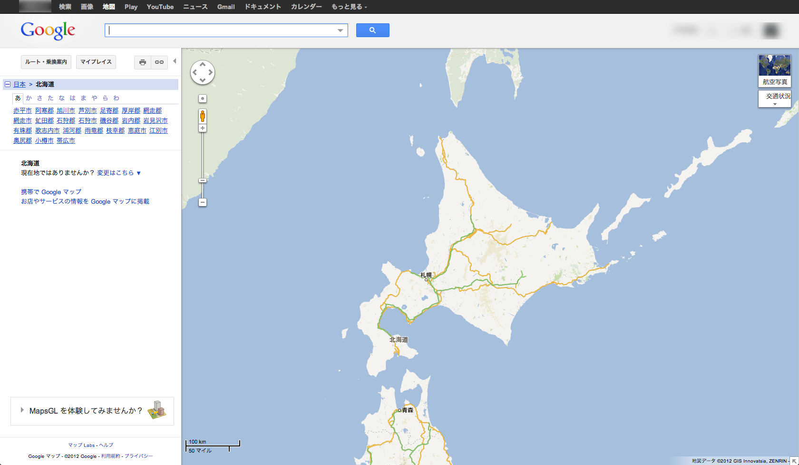Screen dimensions: 799x465
Task: Click the Google logo
Action: click(48, 30)
